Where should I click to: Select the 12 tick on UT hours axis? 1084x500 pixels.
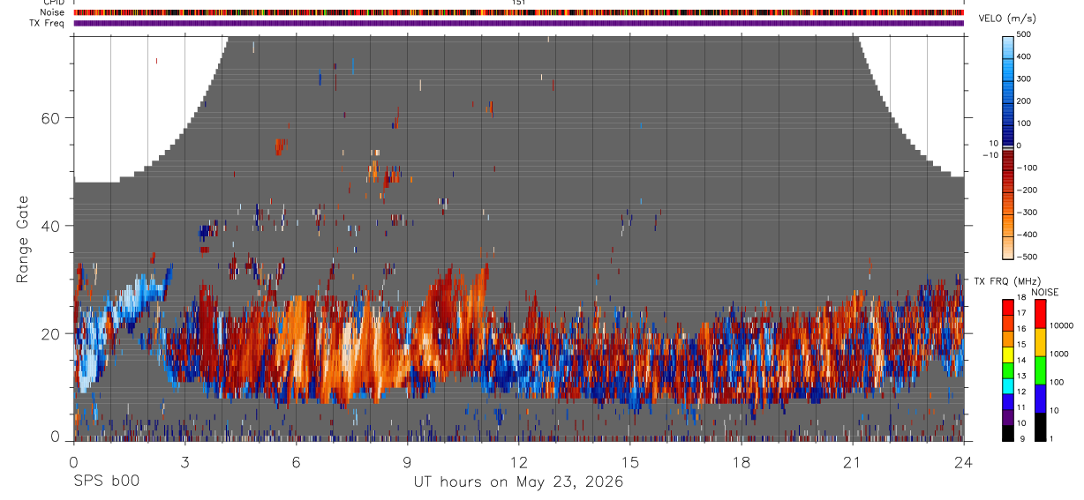[x=518, y=462]
